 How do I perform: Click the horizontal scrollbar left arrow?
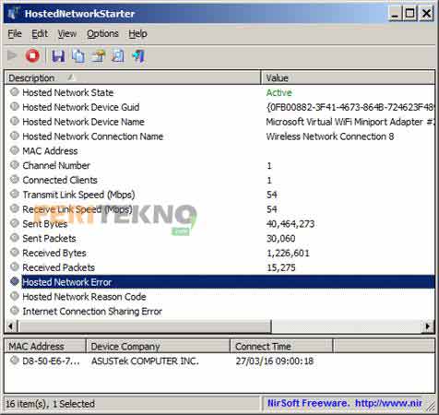coord(11,326)
